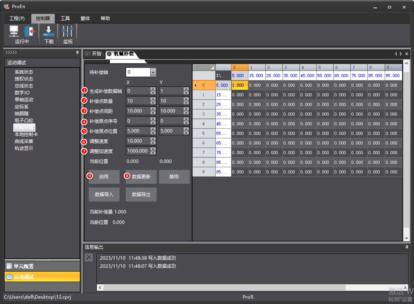This screenshot has height=304, width=414.
Task: Click the 数据更新 button
Action: point(141,177)
